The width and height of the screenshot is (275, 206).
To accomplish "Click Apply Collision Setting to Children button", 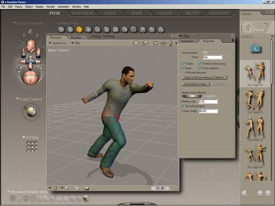I will pos(204,77).
